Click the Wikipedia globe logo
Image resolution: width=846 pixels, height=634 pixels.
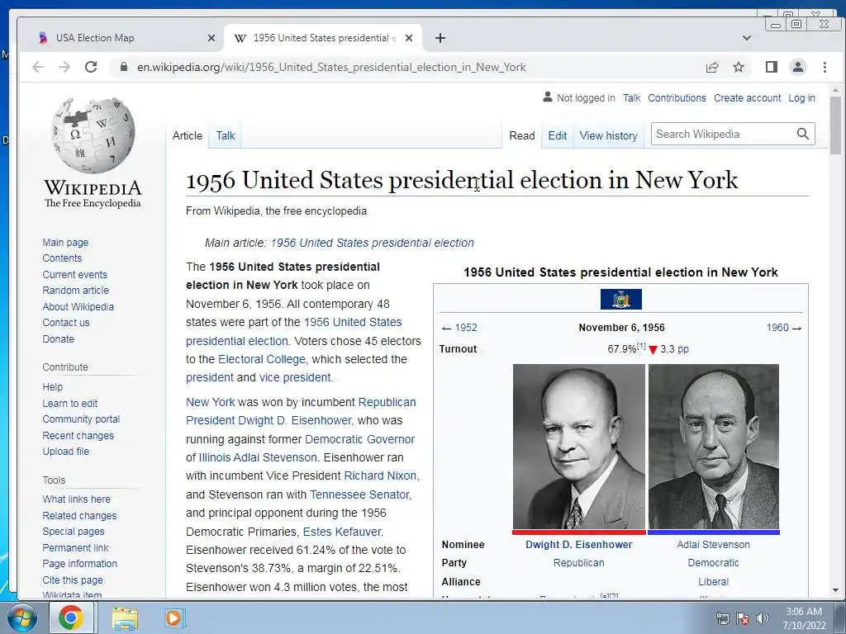(93, 136)
